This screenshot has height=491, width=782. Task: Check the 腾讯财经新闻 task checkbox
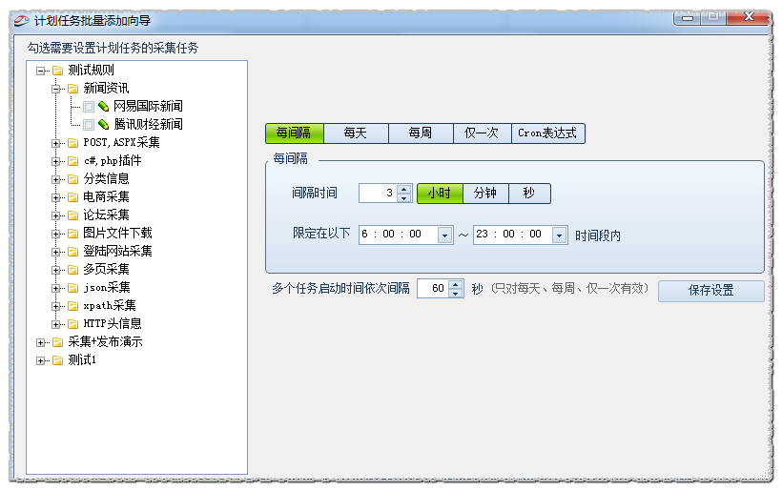coord(89,125)
